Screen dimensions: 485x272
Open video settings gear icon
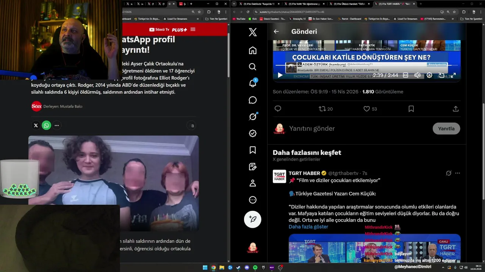point(429,75)
